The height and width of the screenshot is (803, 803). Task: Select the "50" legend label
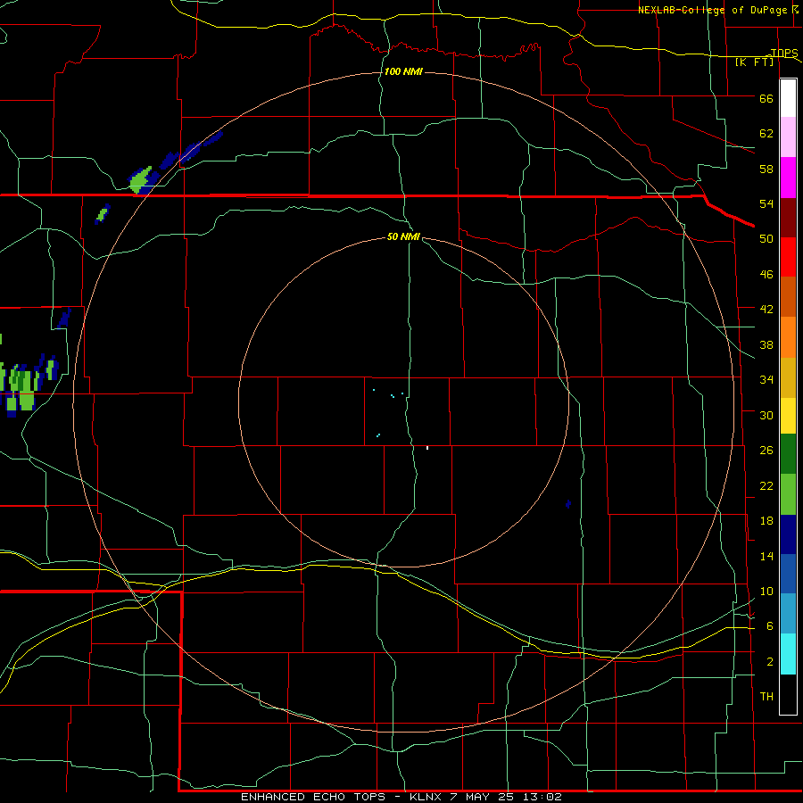point(766,239)
